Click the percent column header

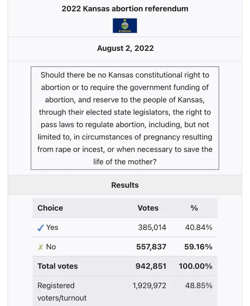(194, 208)
